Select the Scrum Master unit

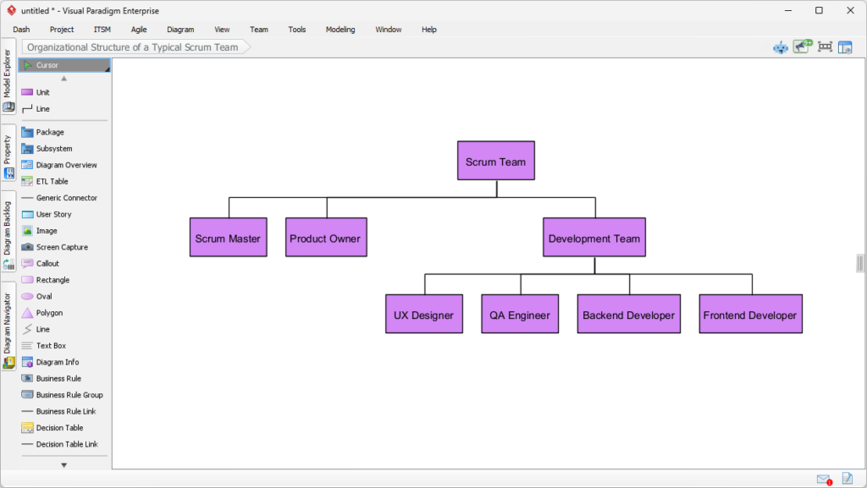tap(229, 238)
